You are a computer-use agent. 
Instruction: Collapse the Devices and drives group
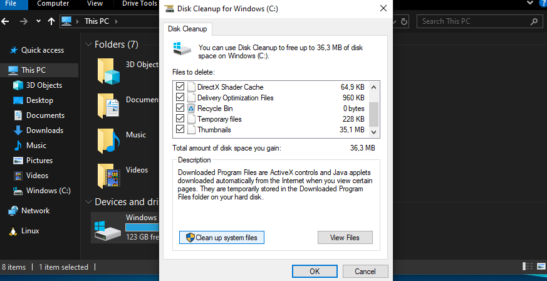coord(88,202)
